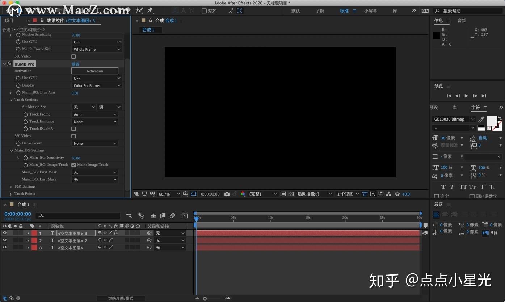
Task: Open the 活动摄像机 camera view dropdown
Action: pos(315,194)
